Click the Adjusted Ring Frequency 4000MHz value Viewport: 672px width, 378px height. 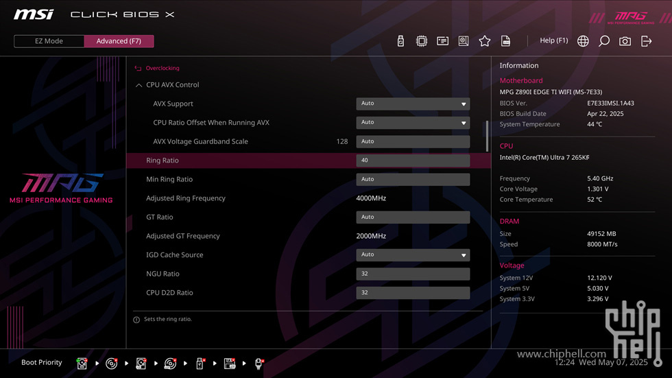tap(371, 198)
